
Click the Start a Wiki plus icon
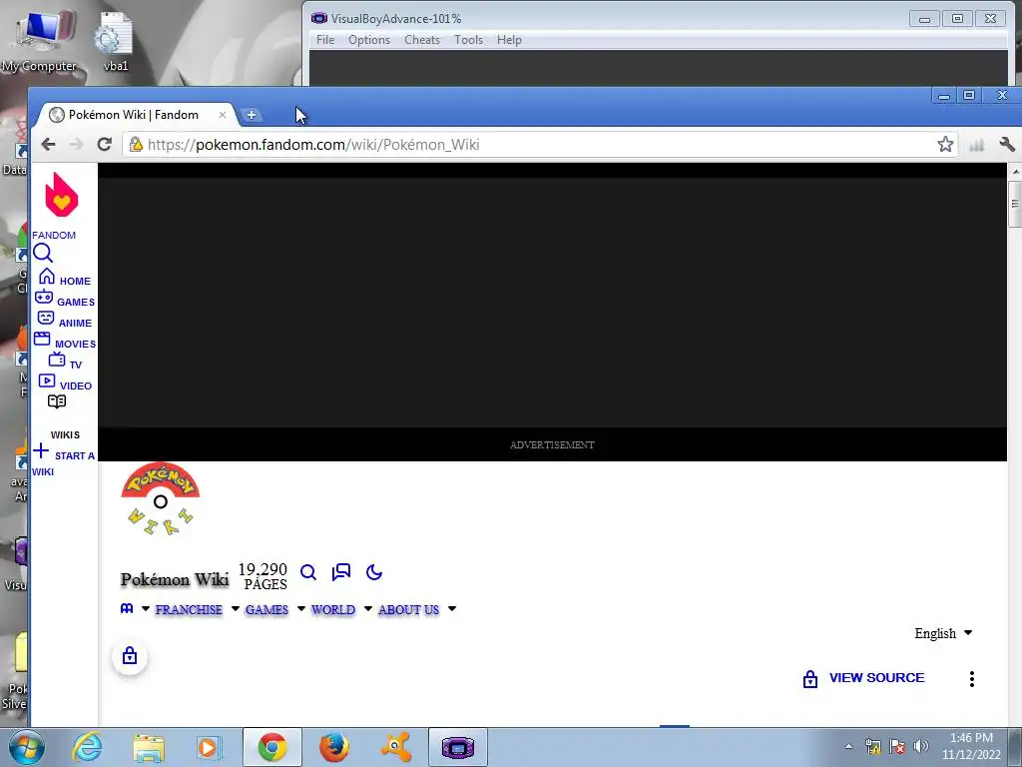(41, 450)
